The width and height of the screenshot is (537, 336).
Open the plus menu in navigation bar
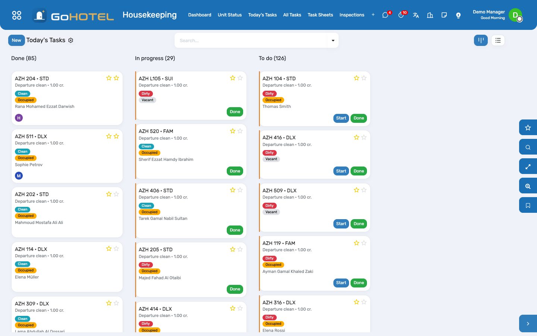pyautogui.click(x=373, y=15)
